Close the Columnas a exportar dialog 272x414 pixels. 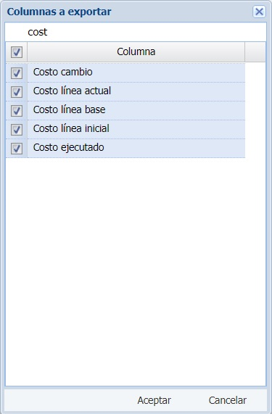[x=259, y=12]
